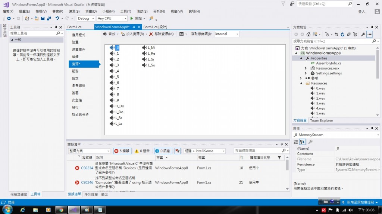
Task: Click the Home icon in Solution Explorer
Action: point(309,35)
